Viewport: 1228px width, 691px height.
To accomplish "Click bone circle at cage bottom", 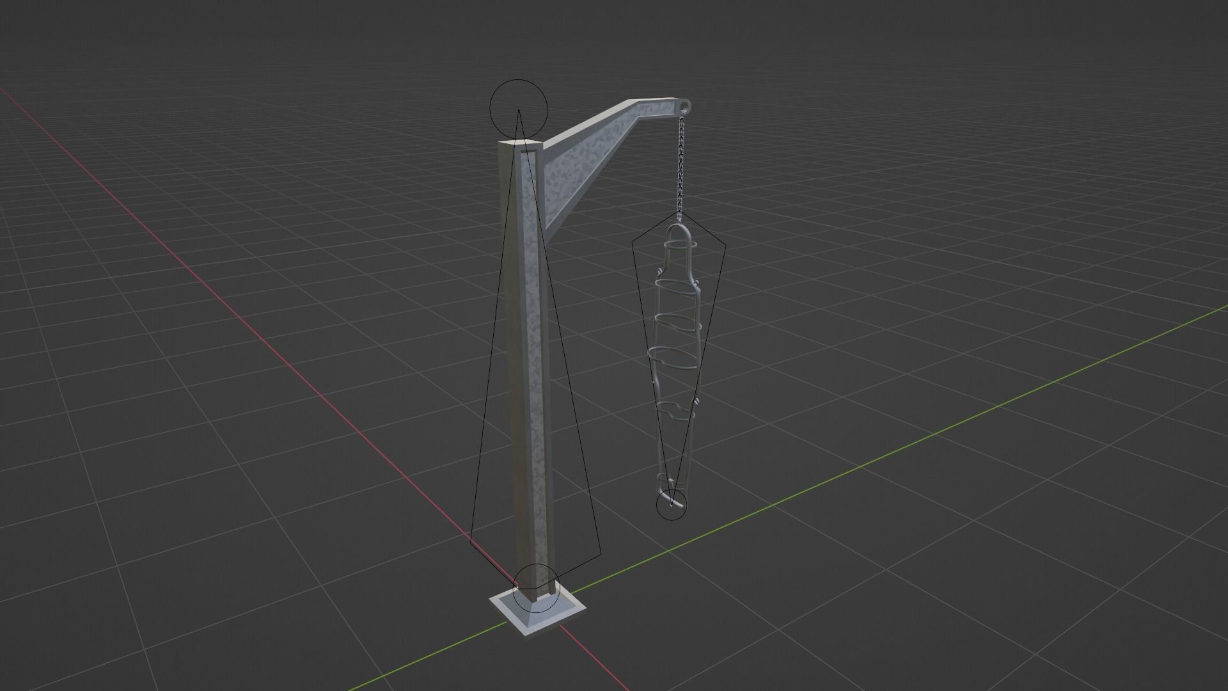I will 672,505.
